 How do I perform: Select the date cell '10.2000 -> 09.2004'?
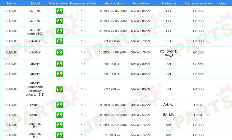[x=113, y=52]
